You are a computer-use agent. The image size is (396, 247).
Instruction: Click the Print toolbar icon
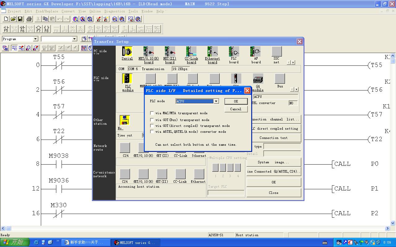tap(29, 19)
